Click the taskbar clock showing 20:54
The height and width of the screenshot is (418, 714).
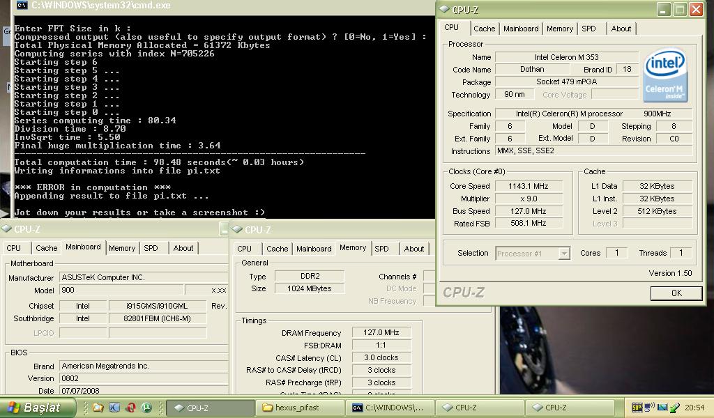pos(694,408)
